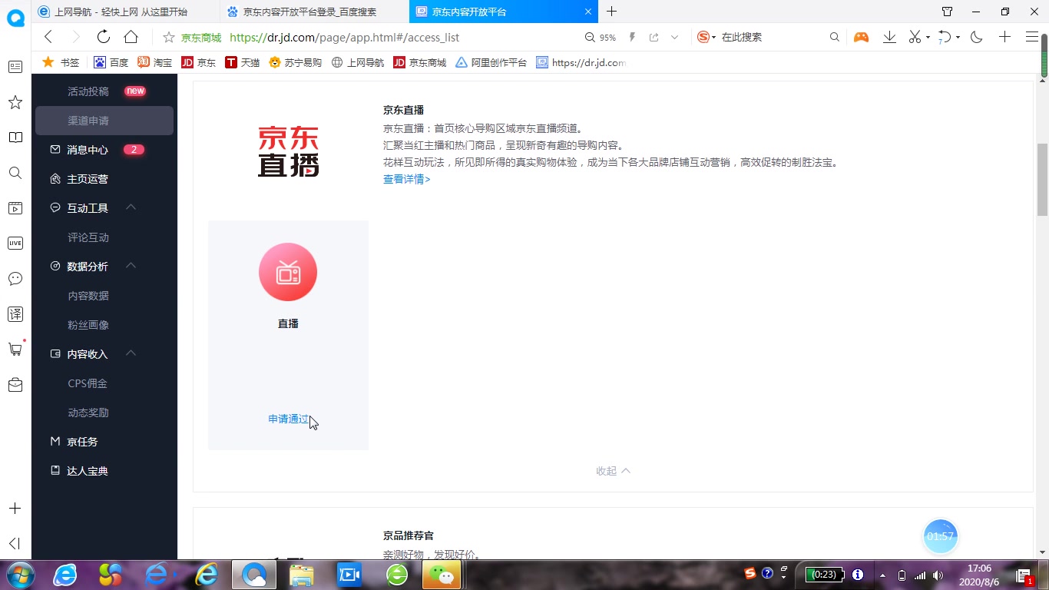
Task: Open 主页运营 menu item
Action: click(x=88, y=179)
